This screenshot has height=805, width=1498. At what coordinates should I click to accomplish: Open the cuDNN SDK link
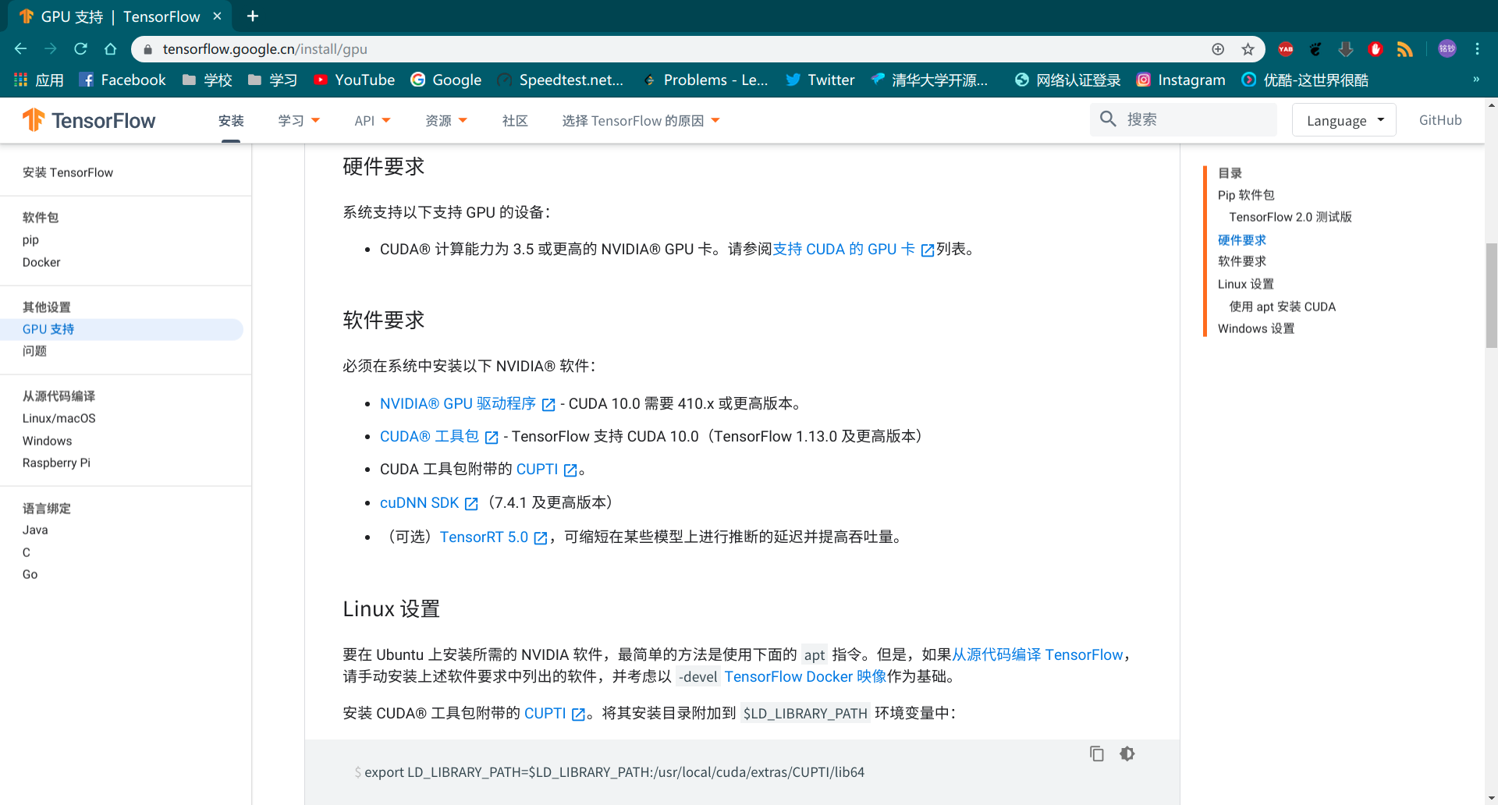pyautogui.click(x=418, y=502)
